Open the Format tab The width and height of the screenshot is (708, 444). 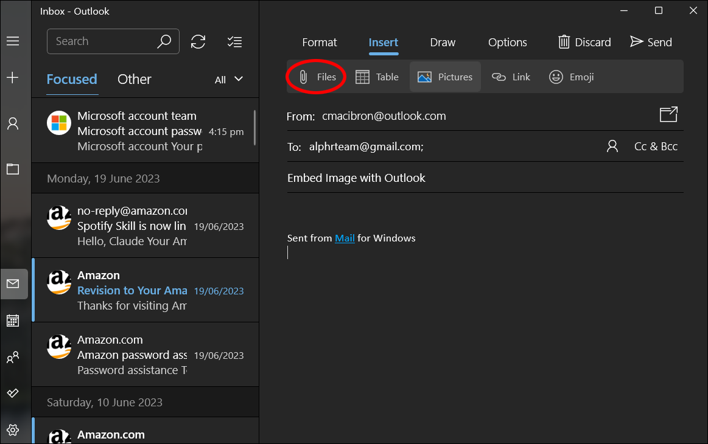point(319,43)
